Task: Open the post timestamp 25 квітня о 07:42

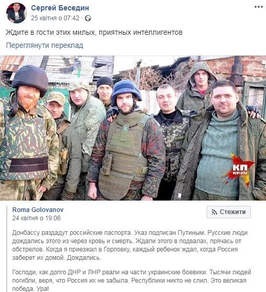Action: (55, 18)
